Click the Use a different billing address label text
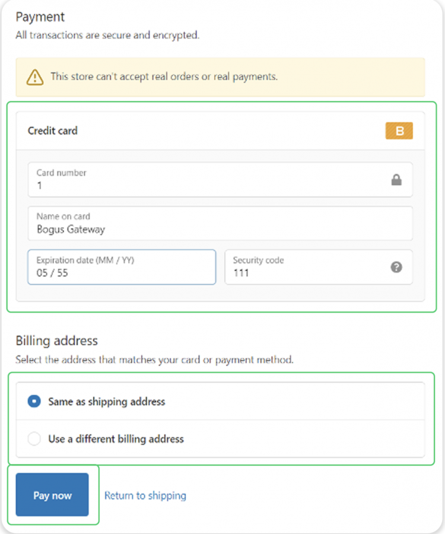 pos(116,439)
